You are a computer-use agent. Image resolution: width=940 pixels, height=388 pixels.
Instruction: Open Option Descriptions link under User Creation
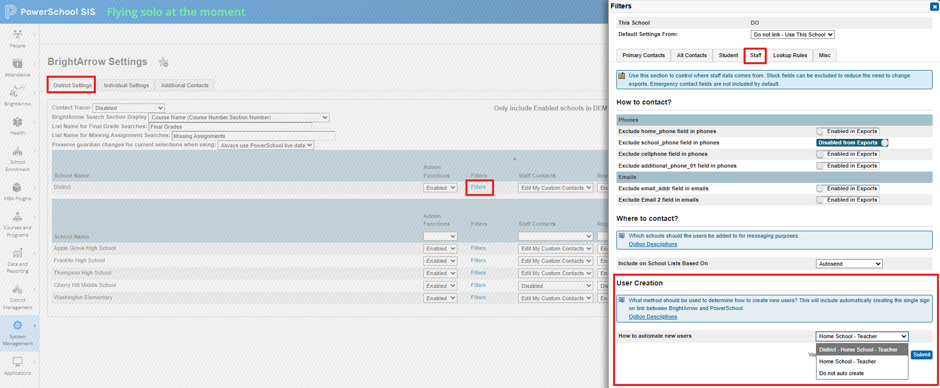click(653, 317)
